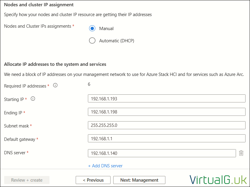The height and width of the screenshot is (187, 250).
Task: Go back with the Previous button
Action: click(93, 180)
